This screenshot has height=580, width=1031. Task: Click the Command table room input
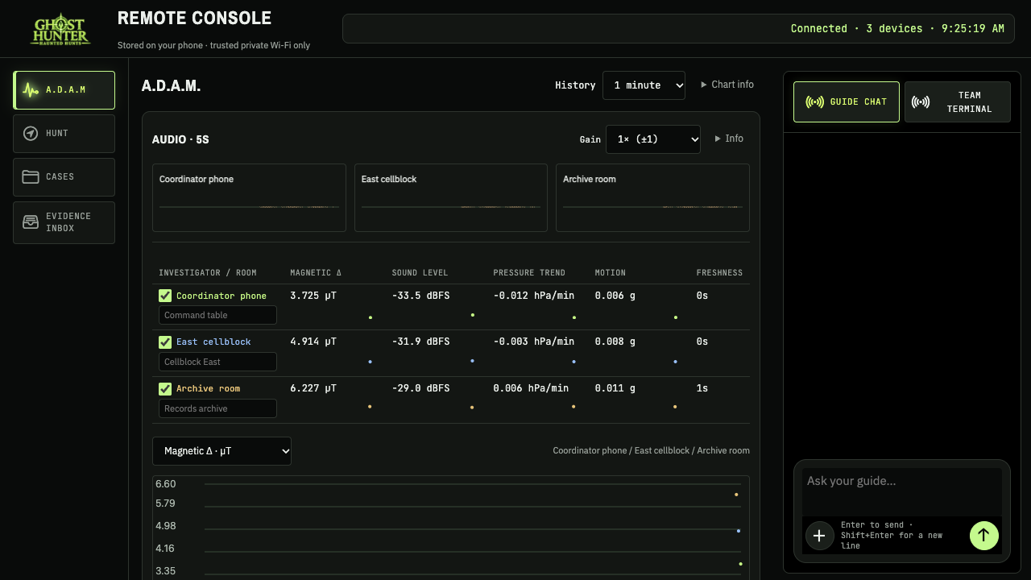point(217,315)
